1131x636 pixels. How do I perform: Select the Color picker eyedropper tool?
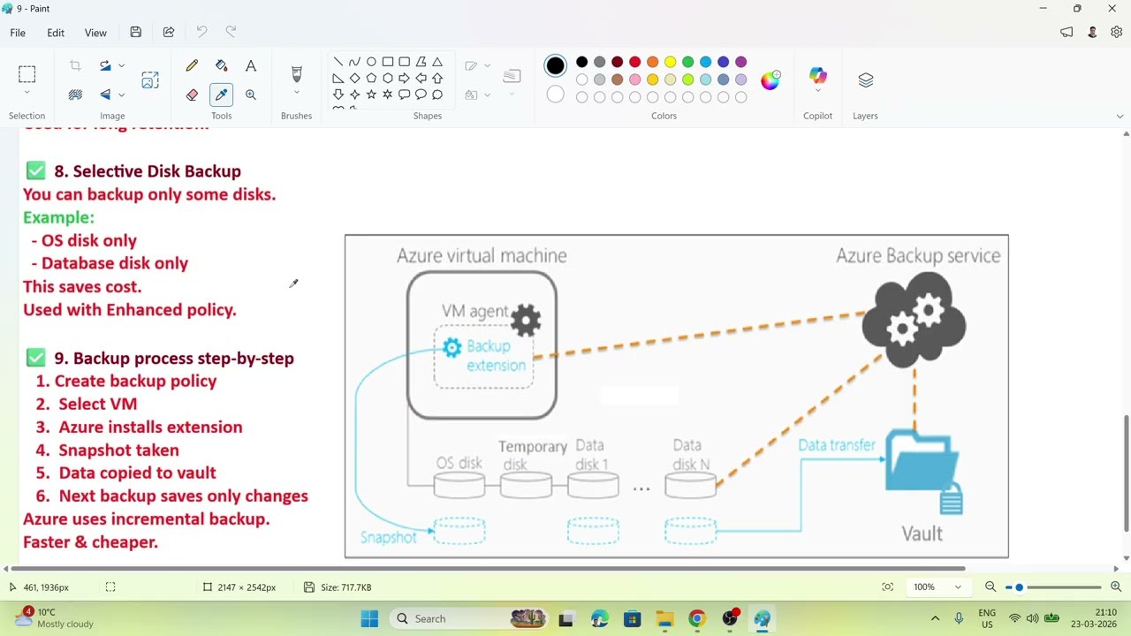click(x=221, y=95)
